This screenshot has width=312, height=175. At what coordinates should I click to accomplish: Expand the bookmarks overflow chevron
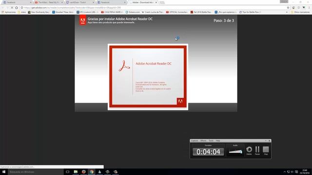click(x=287, y=12)
